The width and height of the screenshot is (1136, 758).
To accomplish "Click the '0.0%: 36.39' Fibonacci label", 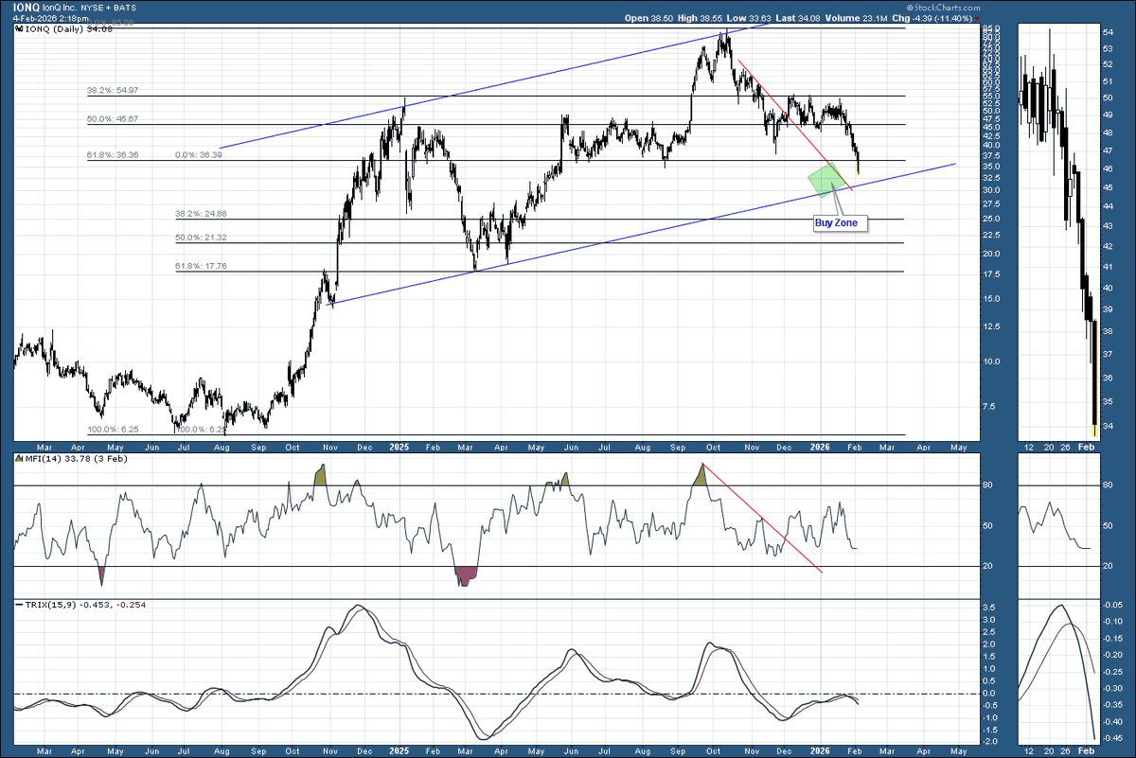I will click(x=199, y=154).
